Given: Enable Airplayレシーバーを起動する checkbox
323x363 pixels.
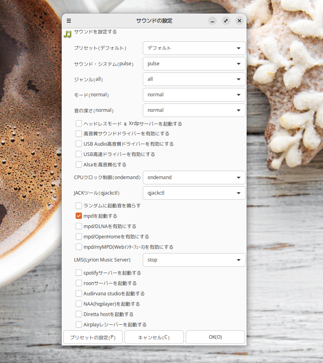Looking at the screenshot, I should pos(79,324).
